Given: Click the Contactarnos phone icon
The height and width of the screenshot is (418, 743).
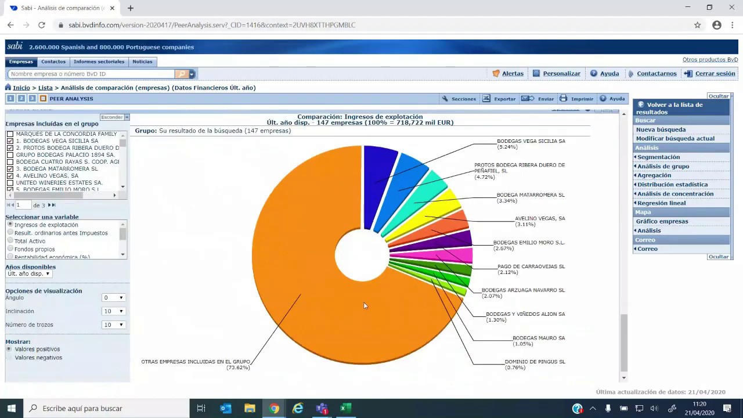Looking at the screenshot, I should (x=630, y=74).
